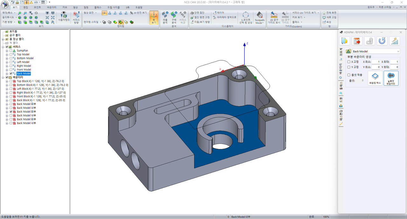Open the Back Model dropdown in HDNPM panel
Image resolution: width=407 pixels, height=219 pixels.
tap(398, 51)
